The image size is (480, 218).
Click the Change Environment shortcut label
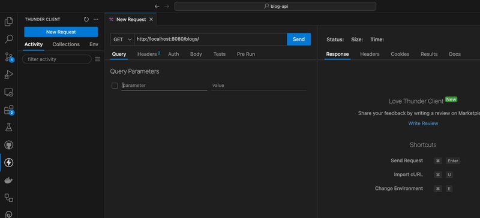point(399,188)
